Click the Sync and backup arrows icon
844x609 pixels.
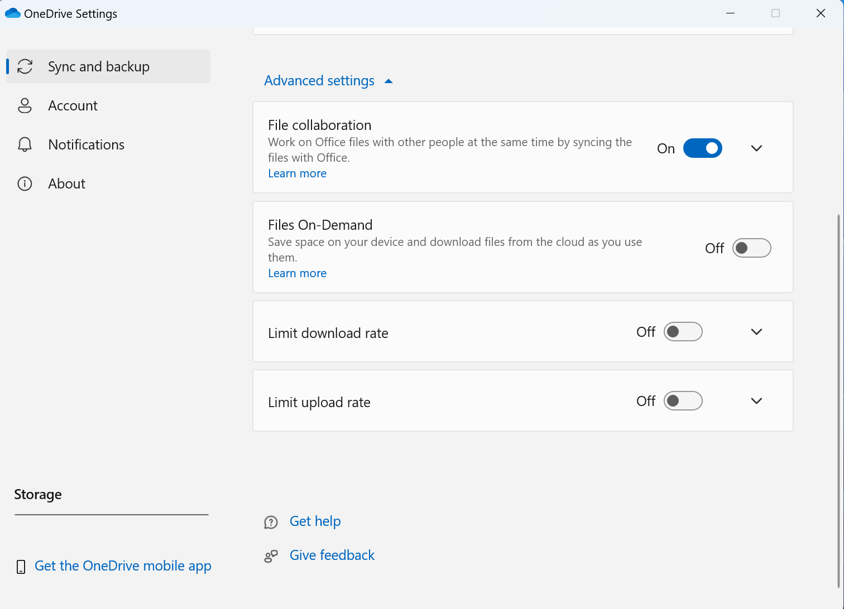click(25, 66)
